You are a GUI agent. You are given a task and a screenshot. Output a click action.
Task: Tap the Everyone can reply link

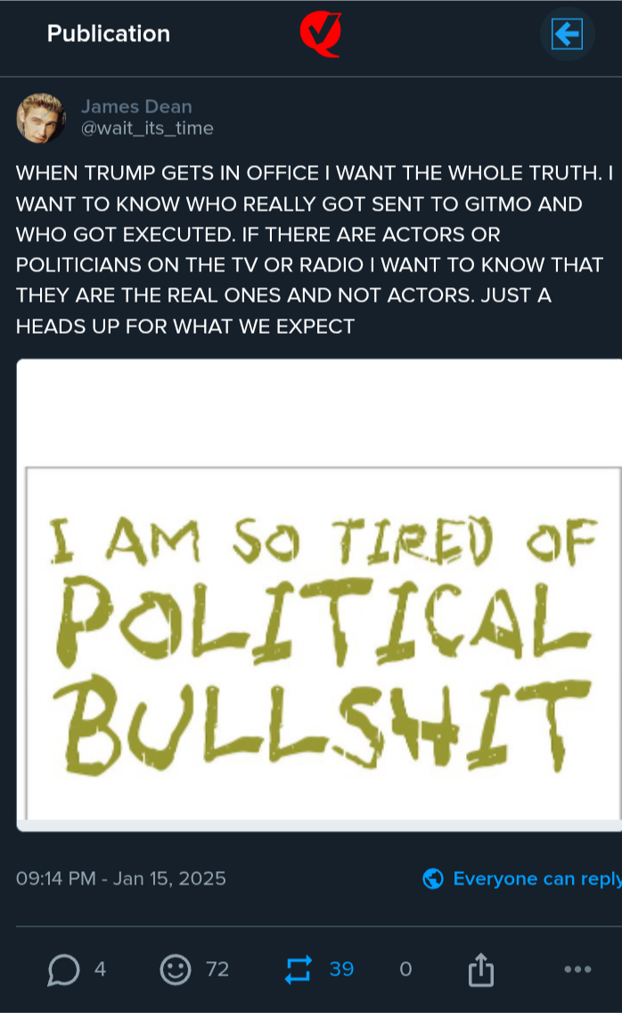536,878
